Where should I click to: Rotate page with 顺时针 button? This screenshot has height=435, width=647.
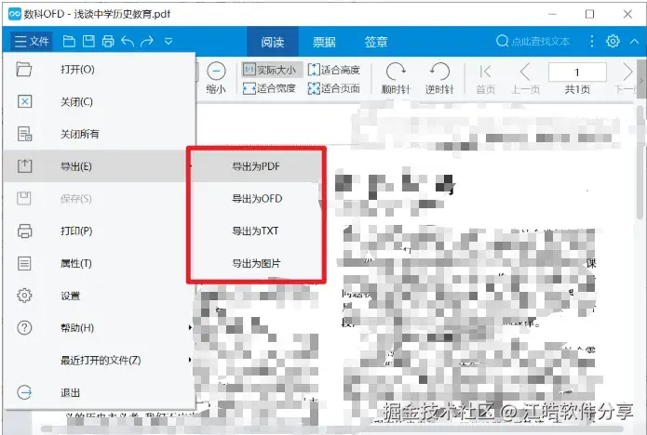[x=396, y=78]
